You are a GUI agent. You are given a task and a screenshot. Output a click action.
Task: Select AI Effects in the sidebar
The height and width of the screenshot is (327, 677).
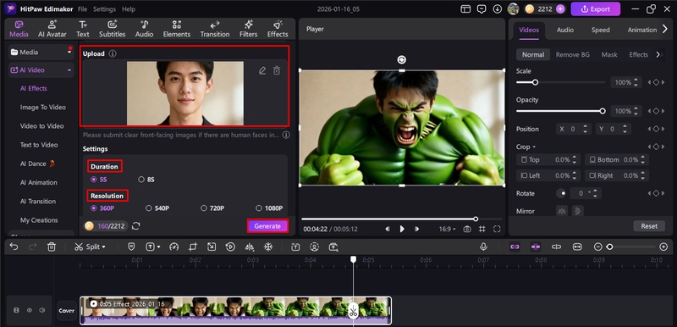(x=34, y=88)
